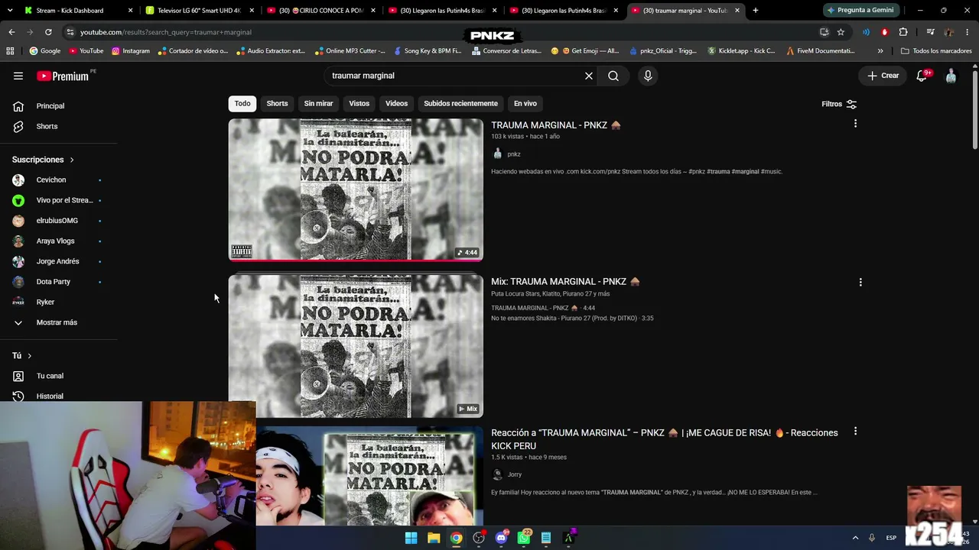Open YouTube notifications bell
This screenshot has width=979, height=550.
pyautogui.click(x=922, y=76)
